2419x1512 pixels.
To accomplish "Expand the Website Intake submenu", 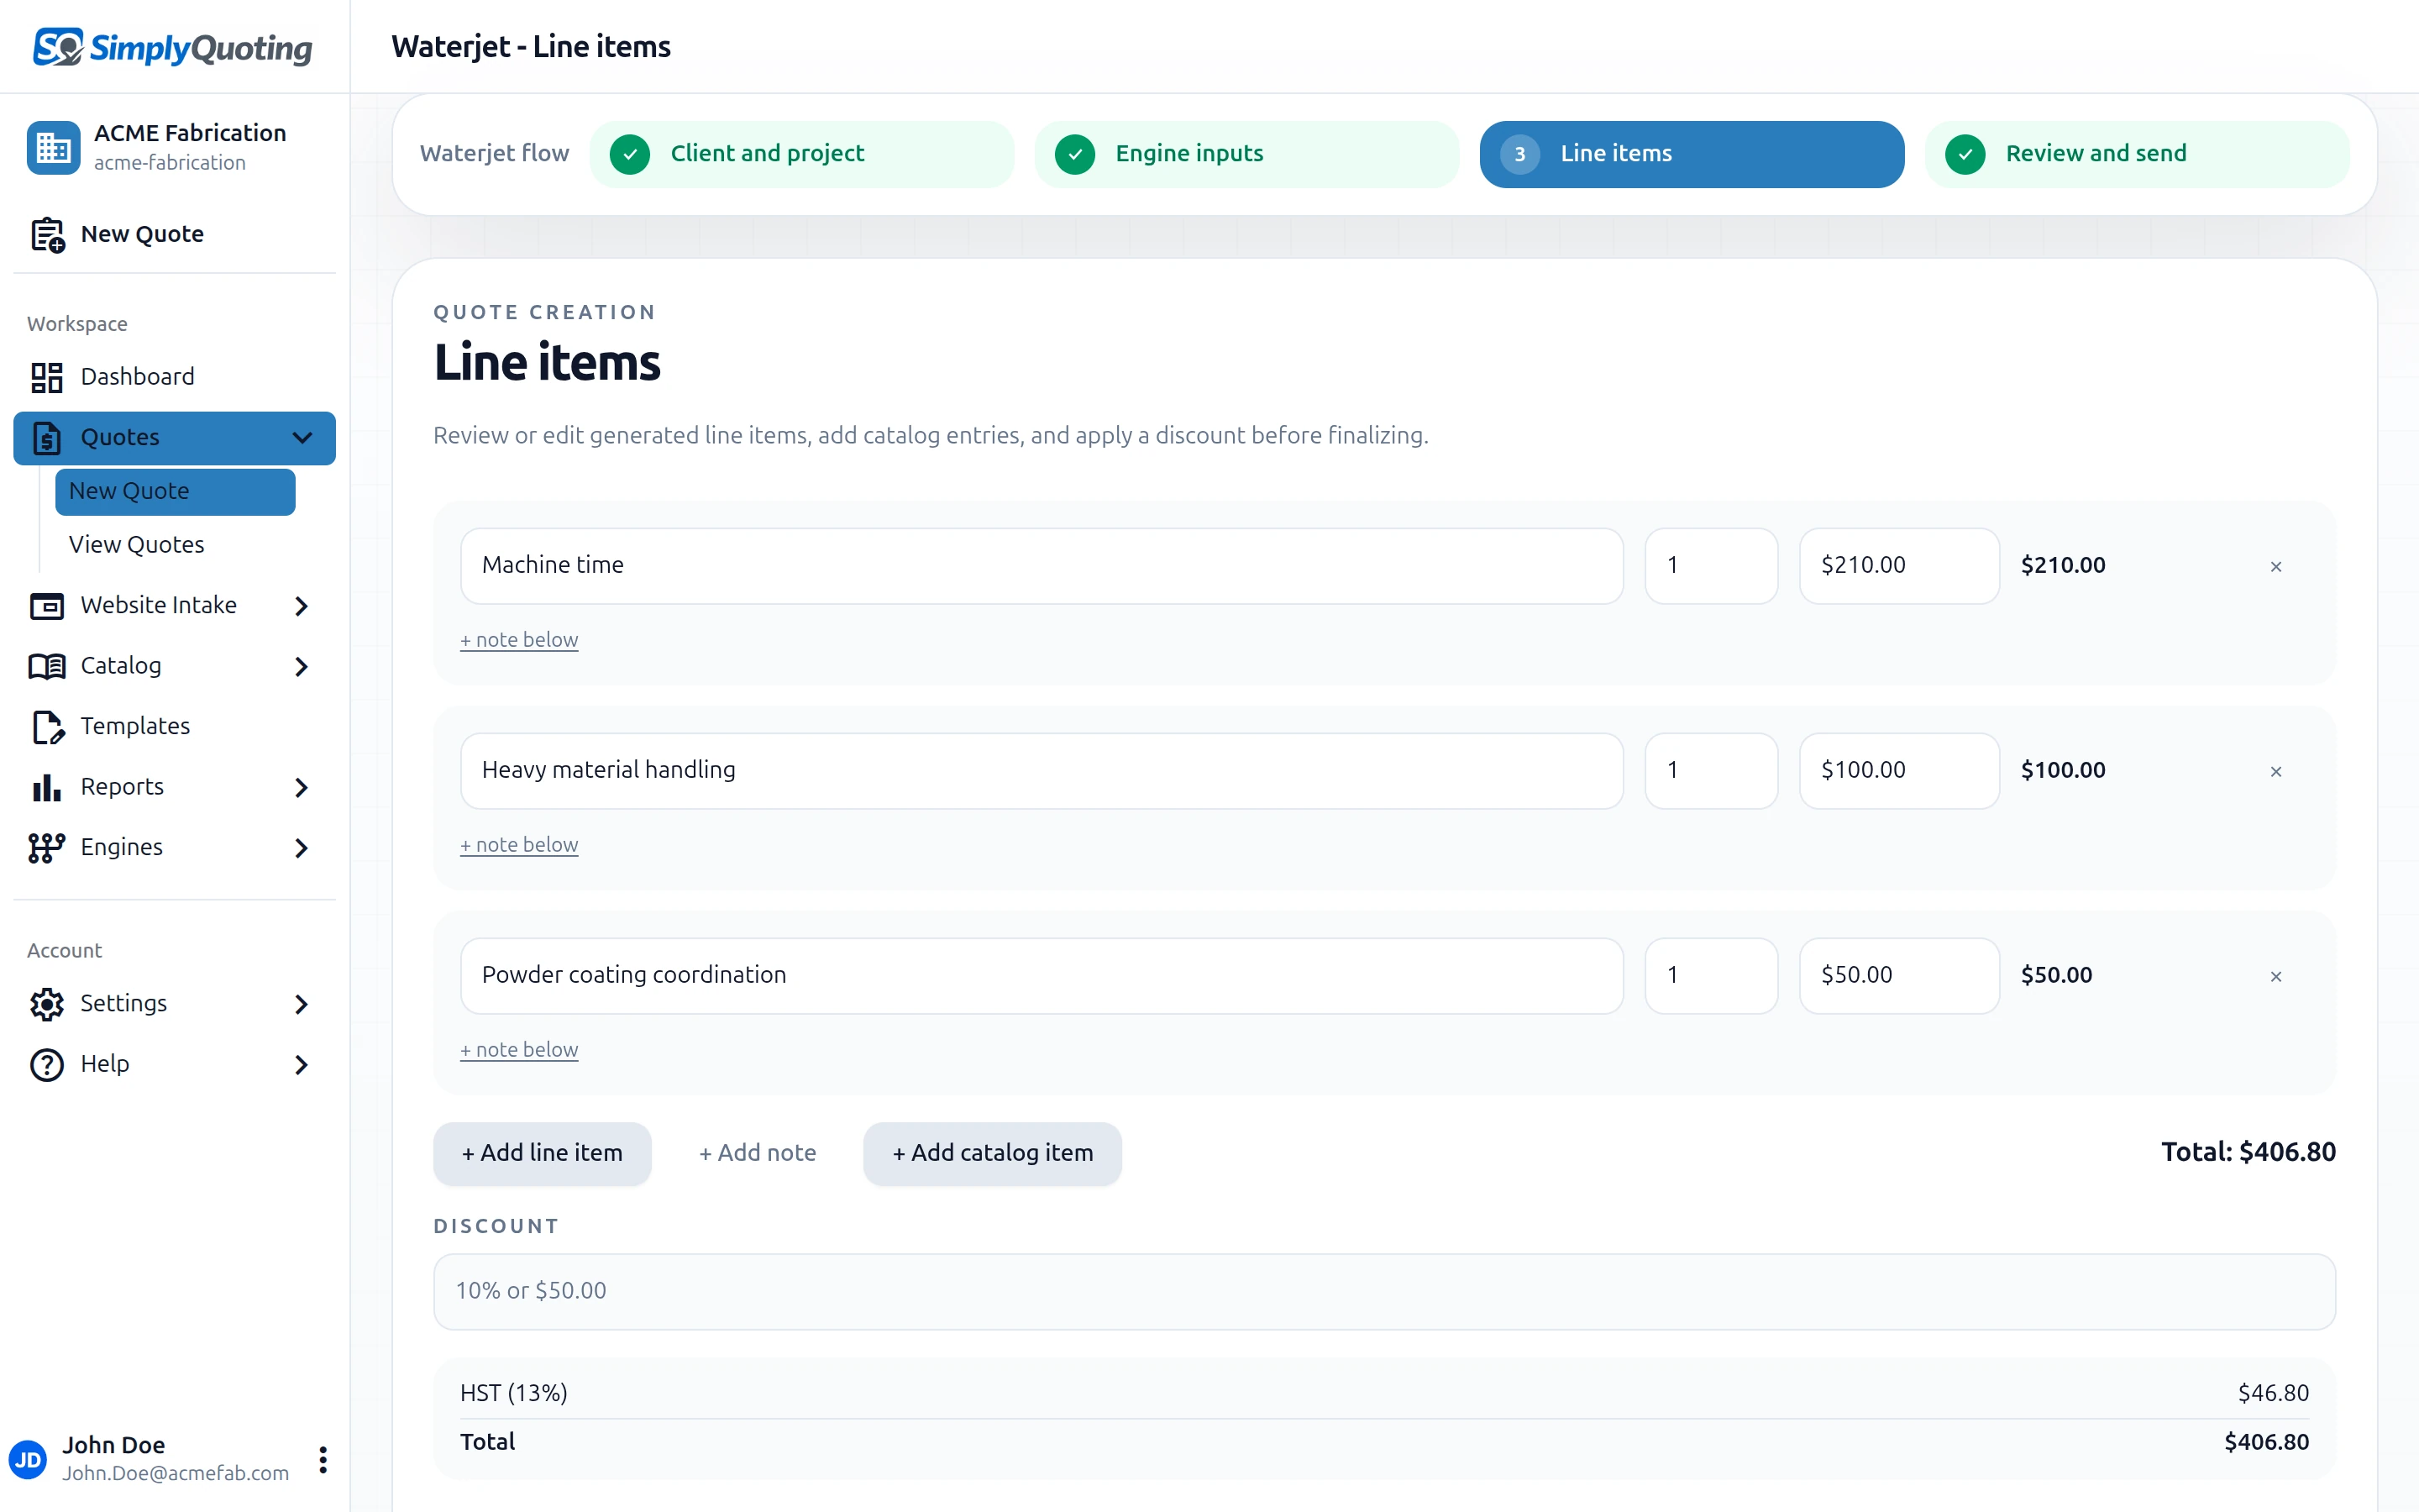I will [302, 606].
